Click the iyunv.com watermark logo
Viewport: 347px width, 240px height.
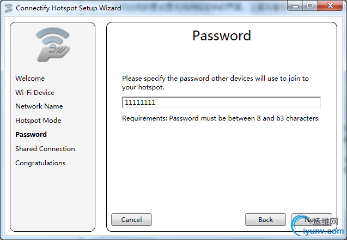click(x=316, y=226)
